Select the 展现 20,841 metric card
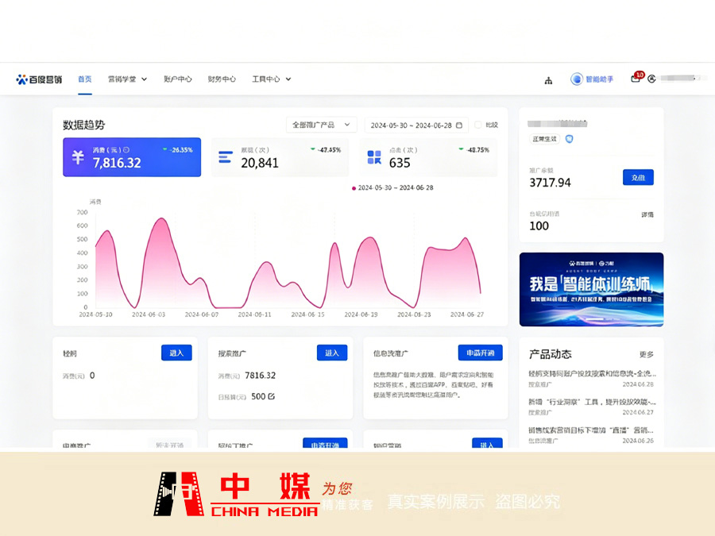Image resolution: width=715 pixels, height=536 pixels. 280,157
